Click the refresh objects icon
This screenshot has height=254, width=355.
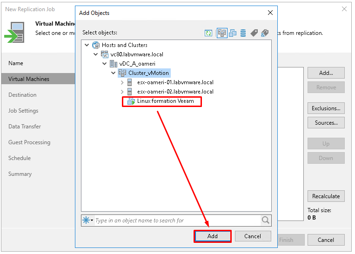pos(208,33)
